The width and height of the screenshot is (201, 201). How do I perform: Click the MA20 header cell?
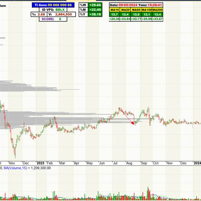point(125,10)
